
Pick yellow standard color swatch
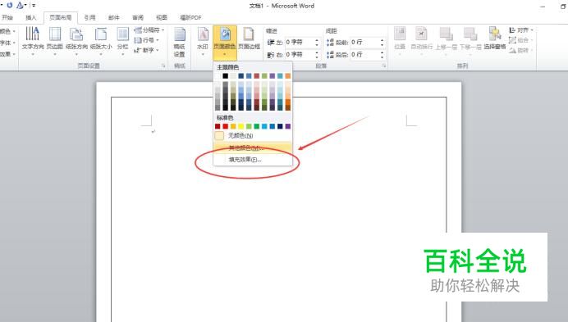click(x=240, y=126)
